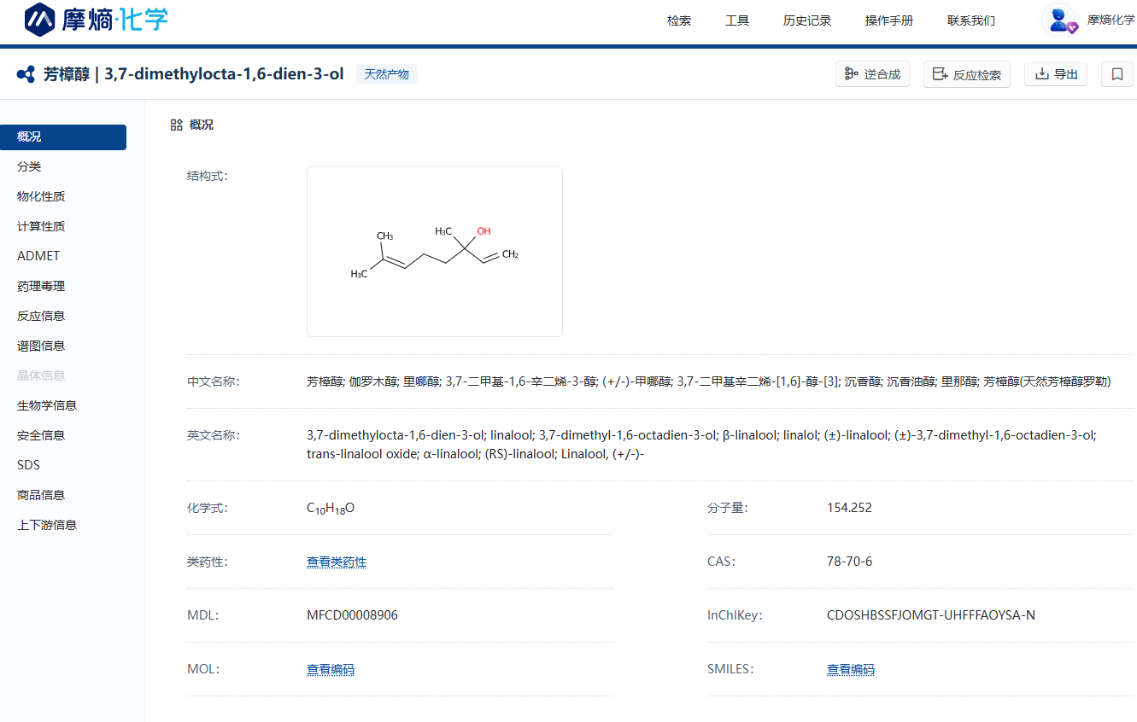This screenshot has height=722, width=1137.
Task: Click the 摩熵化学 logo icon
Action: pyautogui.click(x=40, y=20)
